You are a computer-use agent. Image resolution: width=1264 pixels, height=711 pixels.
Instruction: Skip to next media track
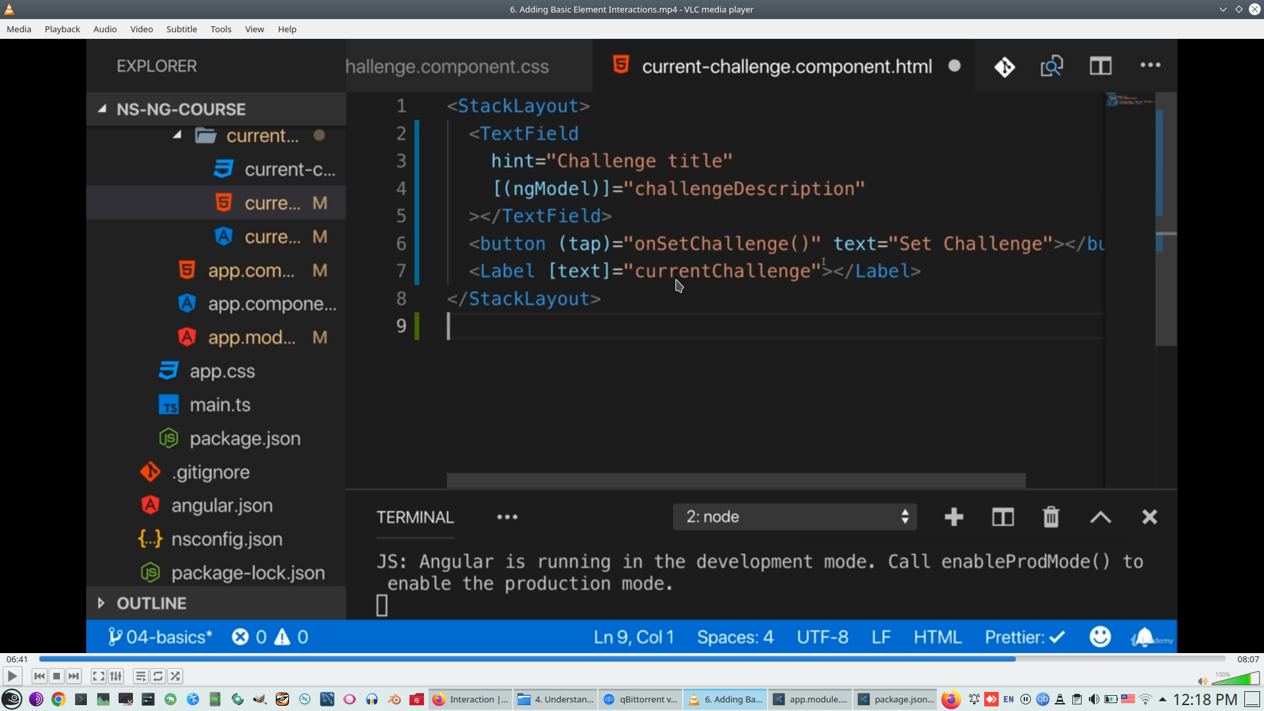tap(74, 676)
